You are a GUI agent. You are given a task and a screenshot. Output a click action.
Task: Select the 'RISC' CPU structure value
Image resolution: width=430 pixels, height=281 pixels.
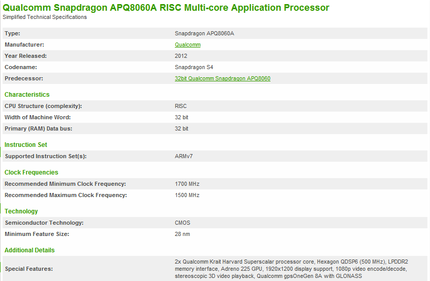(x=180, y=106)
